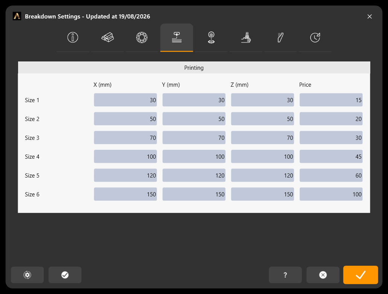Click the X (mm) column header

coord(102,85)
